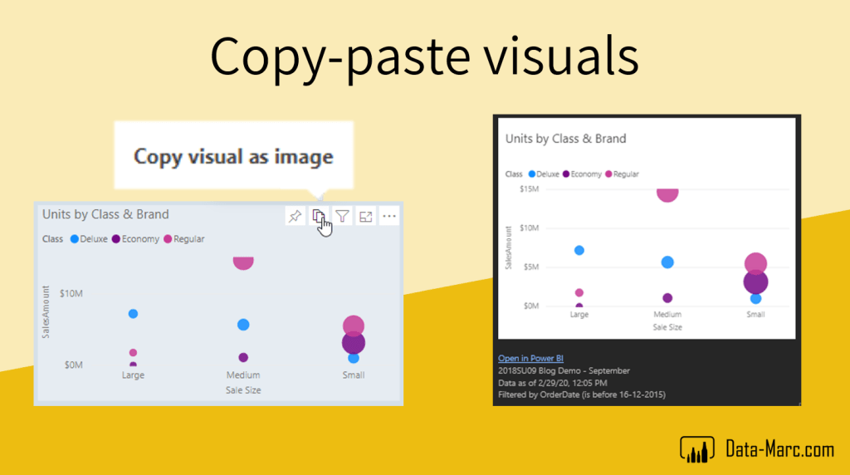Select the blue Deluxe bubble above Large in left chart

tap(133, 313)
